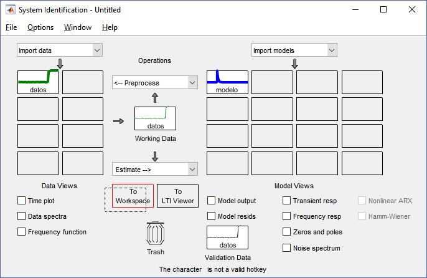Click the Working Data 'datos' box
Viewport: 427px width, 278px height.
155,118
